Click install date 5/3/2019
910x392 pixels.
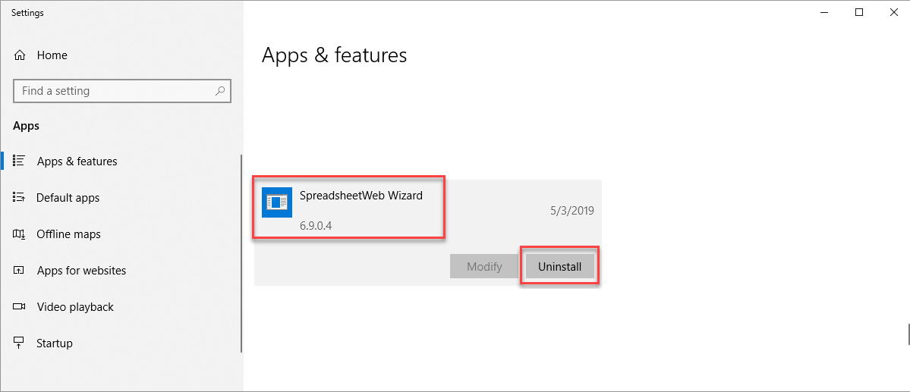pyautogui.click(x=572, y=211)
